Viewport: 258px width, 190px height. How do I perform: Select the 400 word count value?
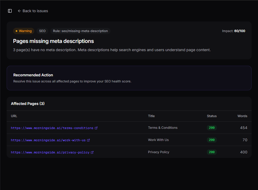(x=244, y=152)
